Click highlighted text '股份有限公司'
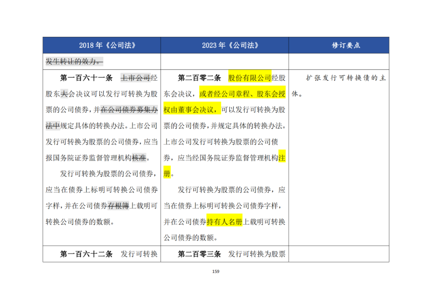The width and height of the screenshot is (432, 305). point(250,78)
